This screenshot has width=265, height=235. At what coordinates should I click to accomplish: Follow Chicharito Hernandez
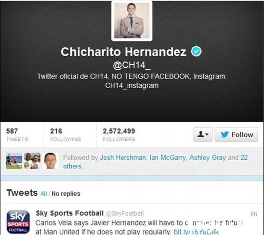click(237, 134)
